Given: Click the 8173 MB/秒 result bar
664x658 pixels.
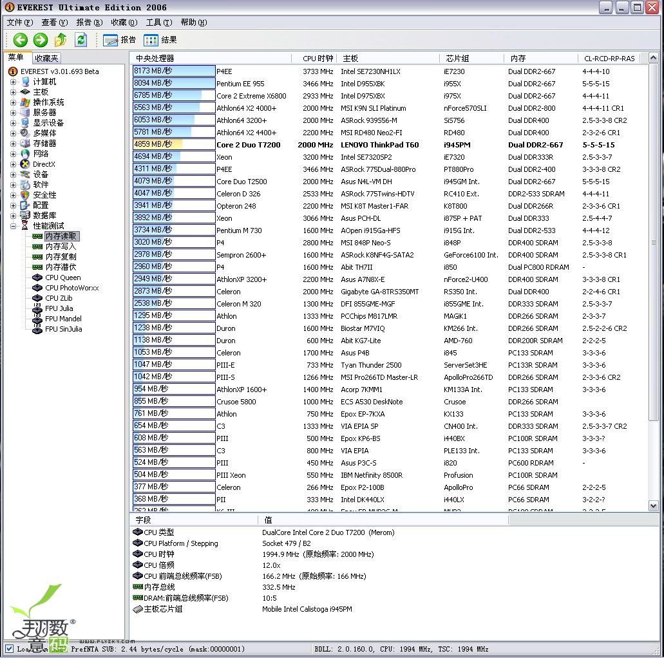Looking at the screenshot, I should pyautogui.click(x=174, y=71).
